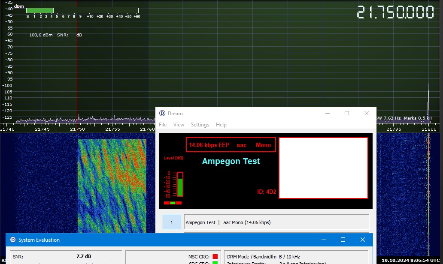The width and height of the screenshot is (443, 264).
Task: Click the service row 'Ampegon Test | aac Mono (14.06 kbps)'
Action: click(x=276, y=222)
